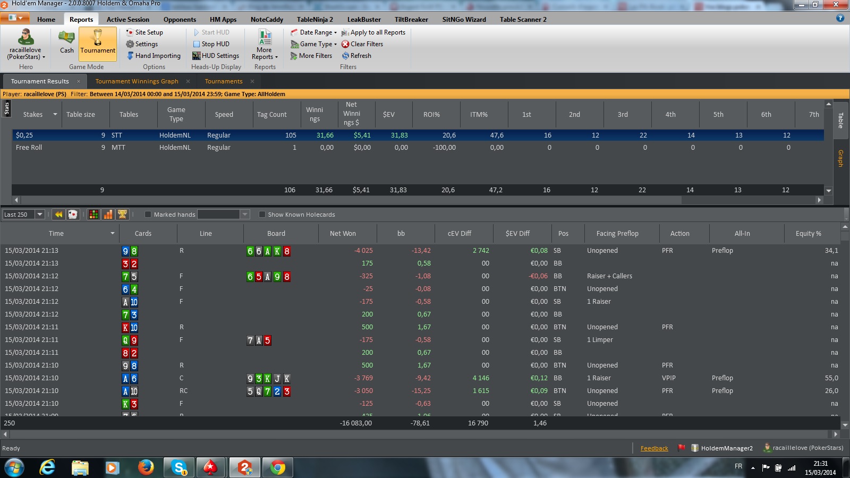This screenshot has height=478, width=850.
Task: Open More Filters
Action: (311, 56)
